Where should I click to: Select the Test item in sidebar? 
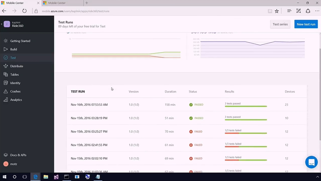(13, 58)
